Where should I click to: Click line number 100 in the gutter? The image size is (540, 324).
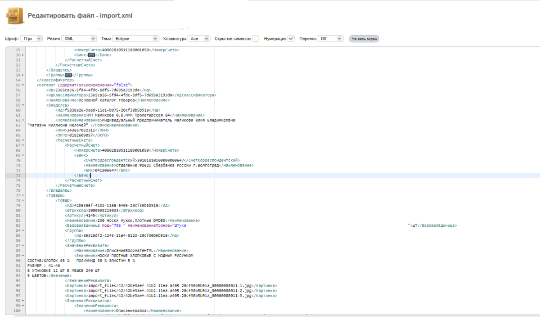17,310
